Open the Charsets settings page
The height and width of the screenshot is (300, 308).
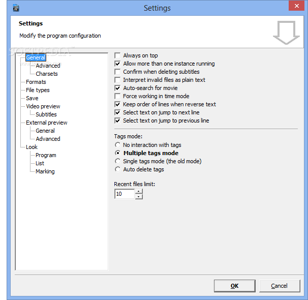(x=47, y=74)
